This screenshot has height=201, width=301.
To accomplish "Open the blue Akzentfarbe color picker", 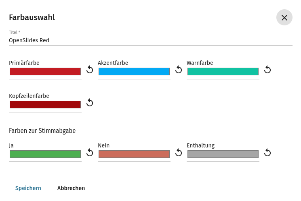I will [134, 72].
